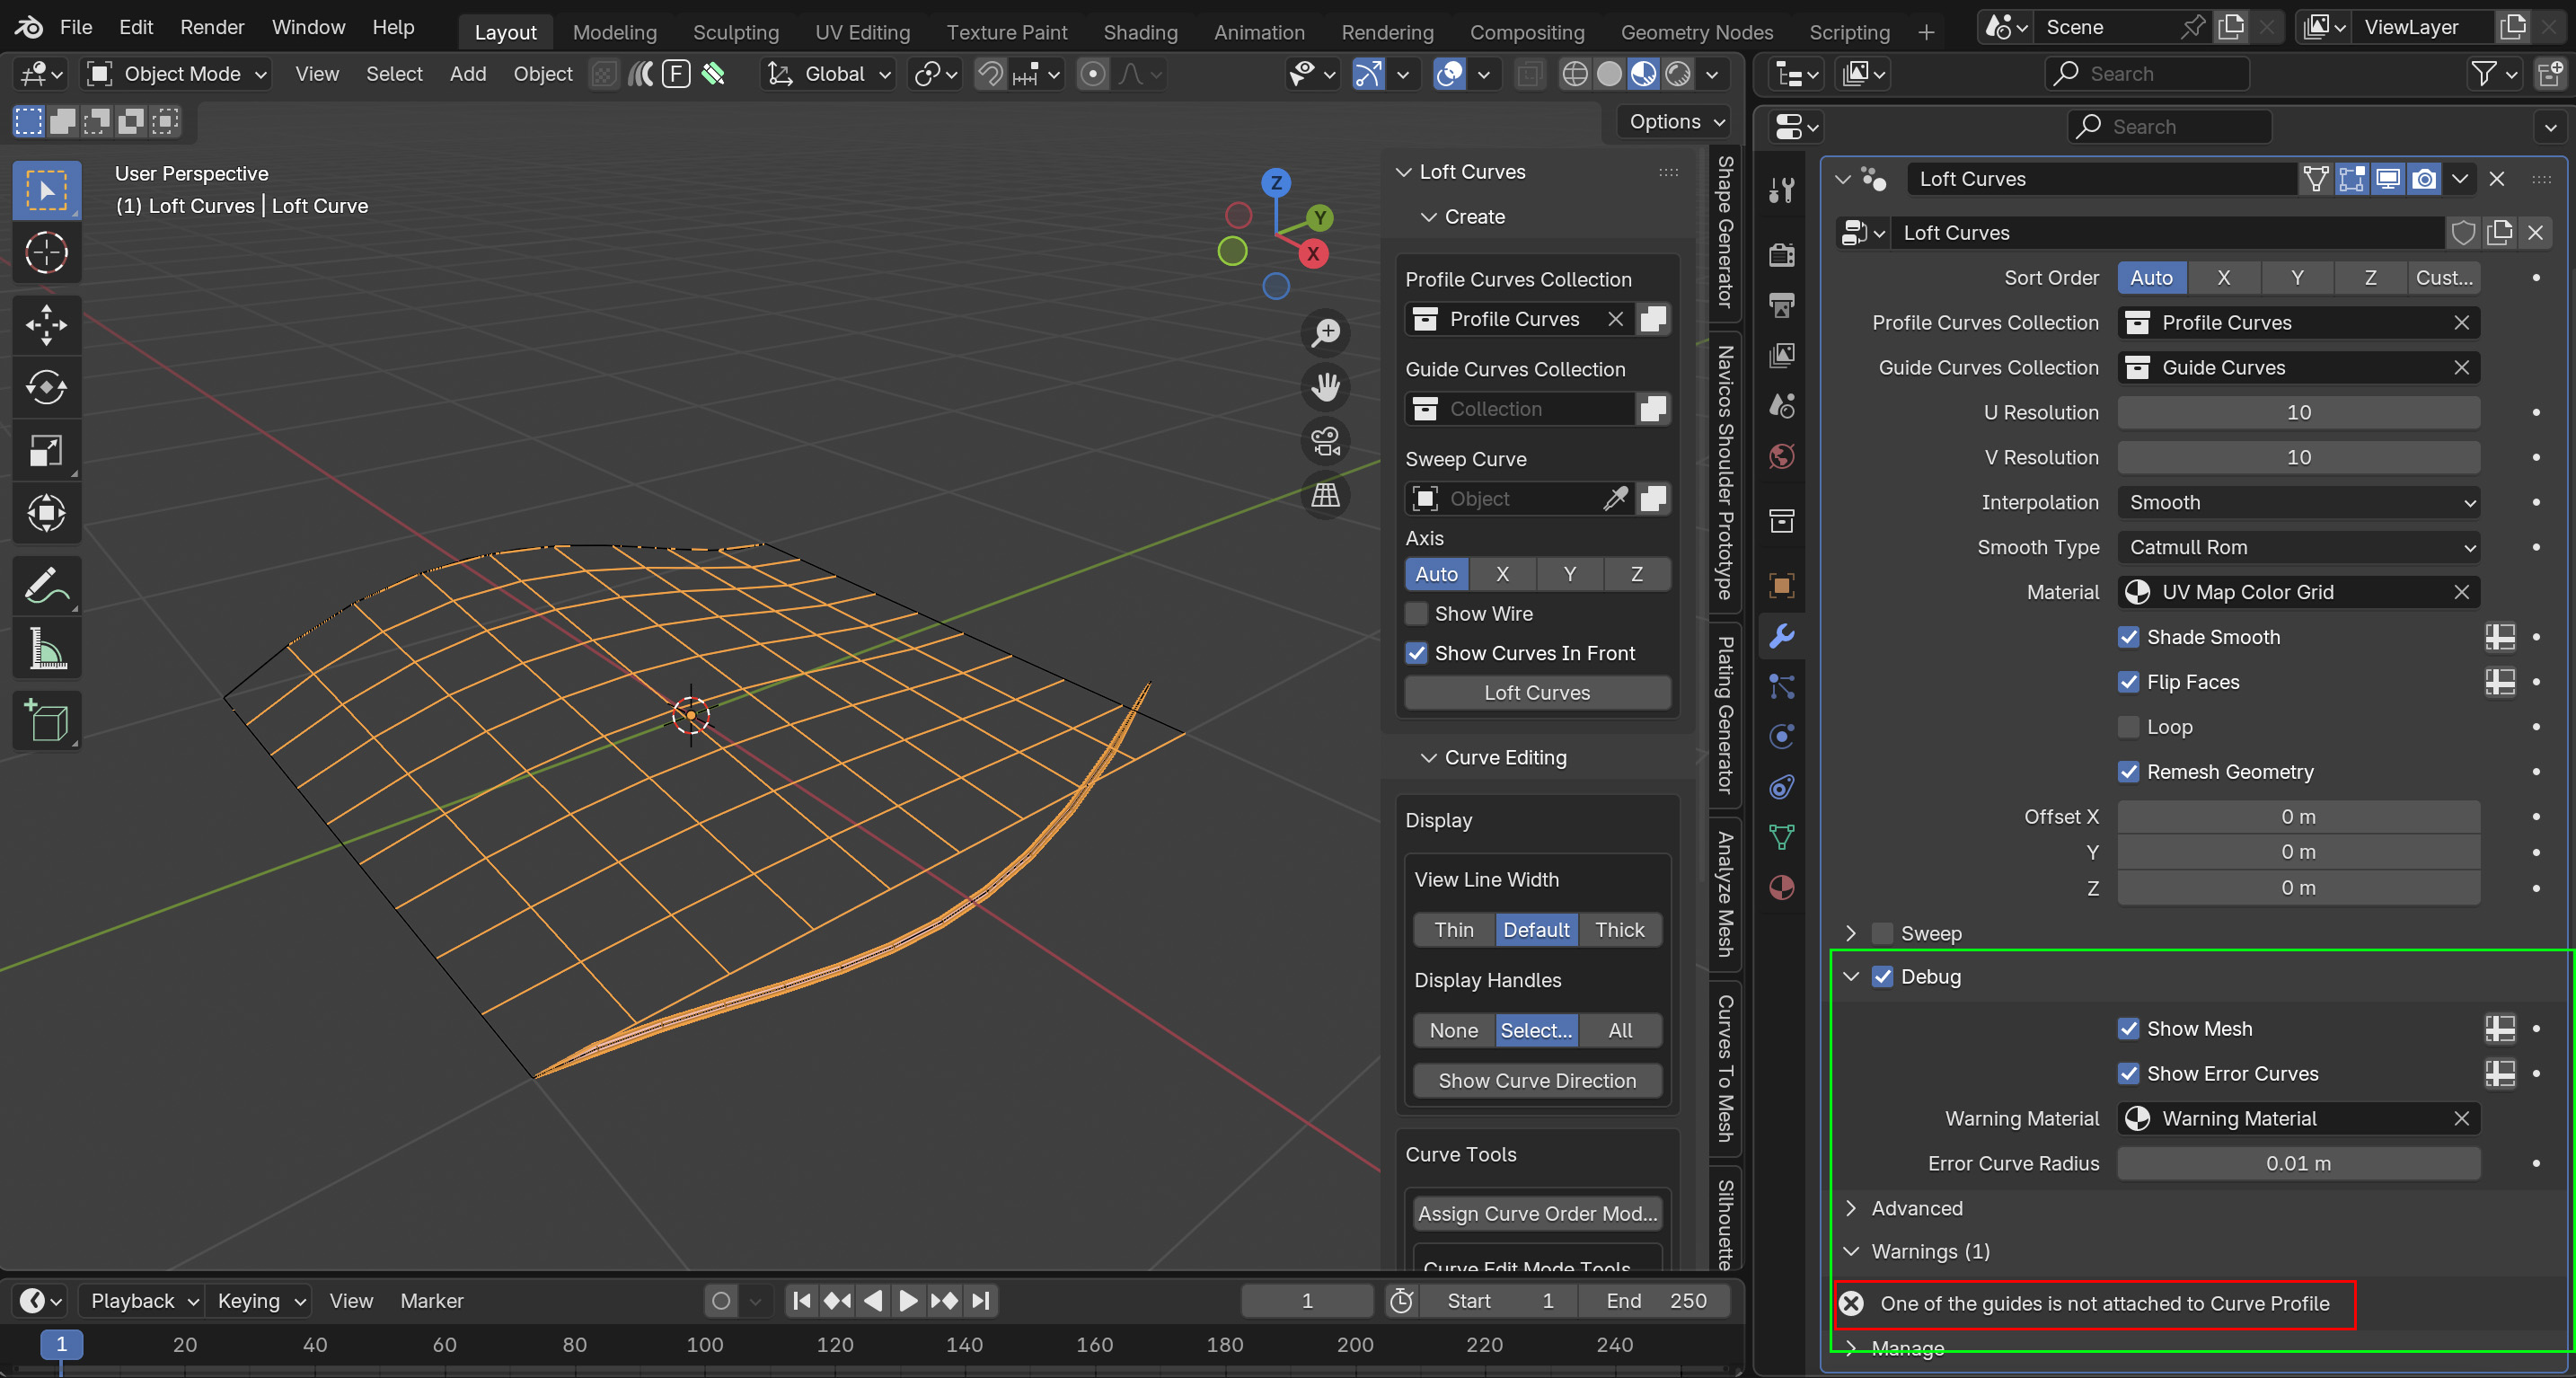
Task: Click the pan view hand icon
Action: point(1326,387)
